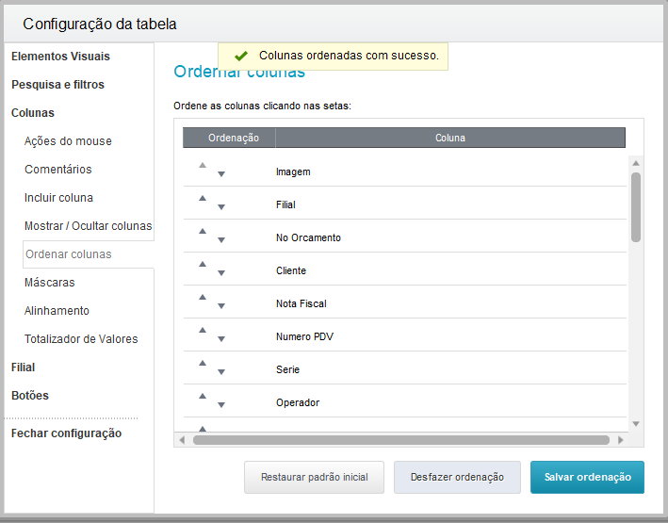Open Alinhamento settings
This screenshot has height=523, width=668.
tap(57, 311)
